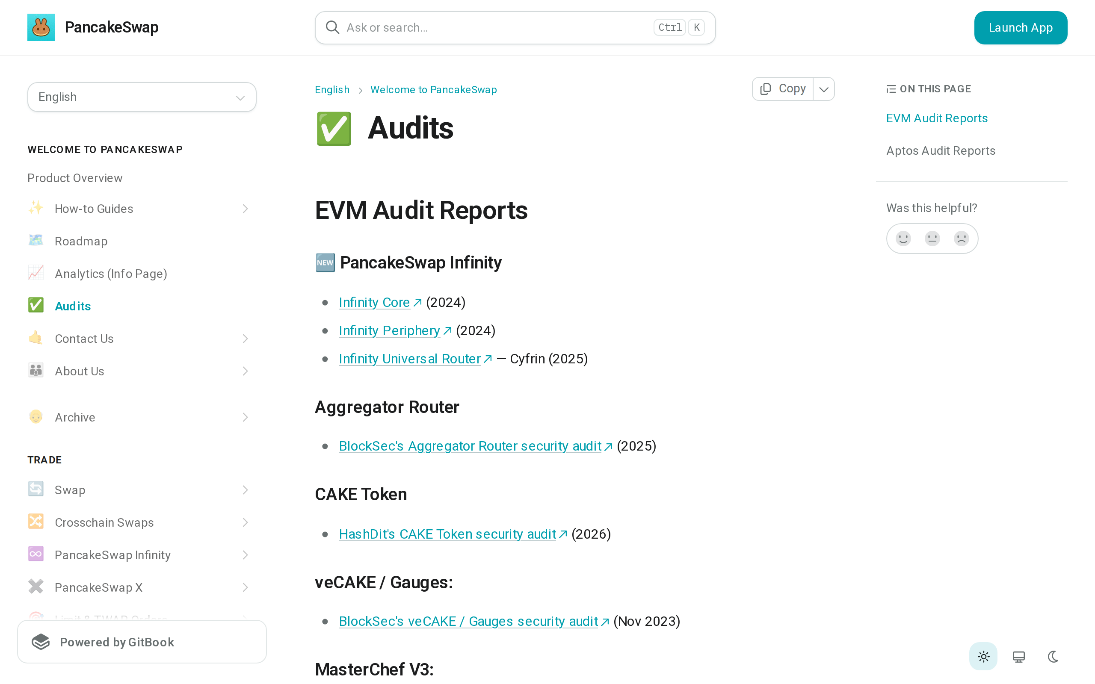Expand Contact Us chevron

pyautogui.click(x=245, y=339)
